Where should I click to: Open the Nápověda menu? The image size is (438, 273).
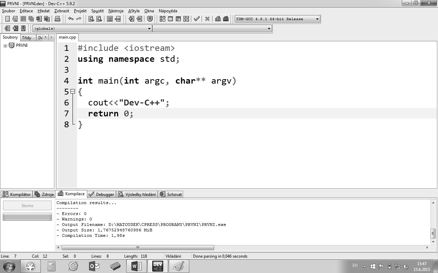pos(168,11)
